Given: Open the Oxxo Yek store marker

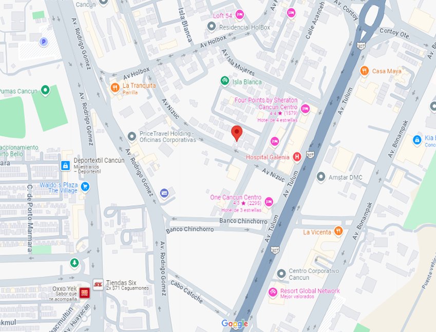Looking at the screenshot, I should [x=84, y=292].
